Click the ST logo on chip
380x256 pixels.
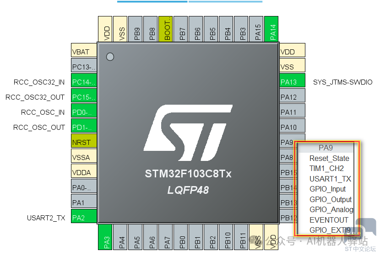(188, 133)
